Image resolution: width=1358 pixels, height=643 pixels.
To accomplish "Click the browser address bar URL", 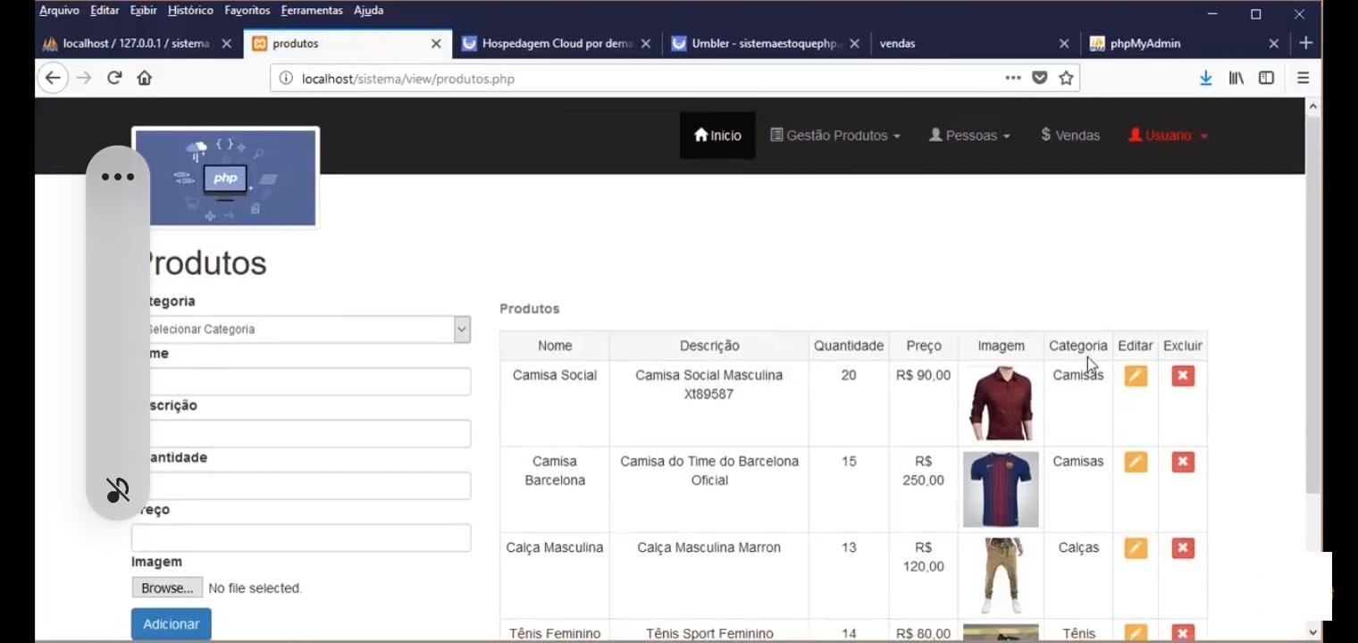I will click(x=408, y=79).
